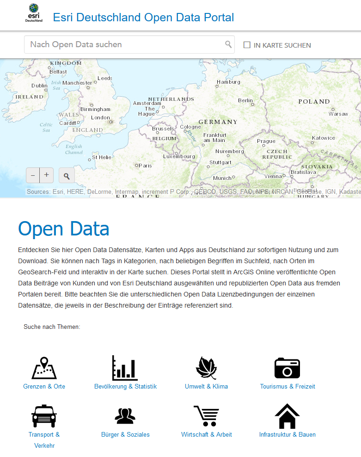This screenshot has width=361, height=457.
Task: Open the Wirtschaft & Arbeit category link
Action: [x=207, y=434]
